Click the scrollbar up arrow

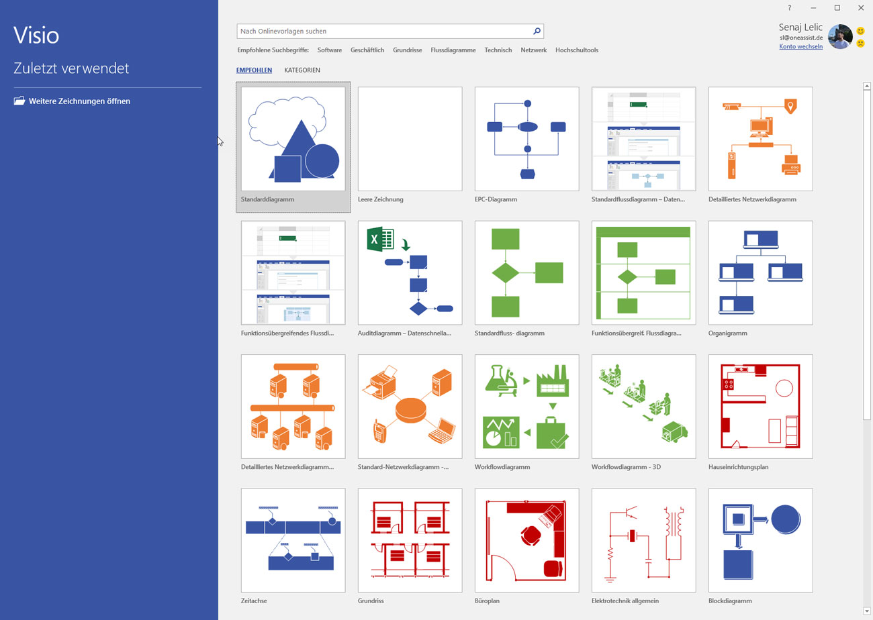coord(867,86)
